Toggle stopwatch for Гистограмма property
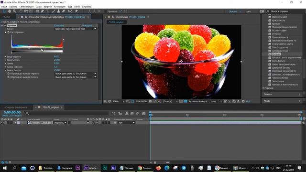Screen dimensions: 306x172 [9, 32]
